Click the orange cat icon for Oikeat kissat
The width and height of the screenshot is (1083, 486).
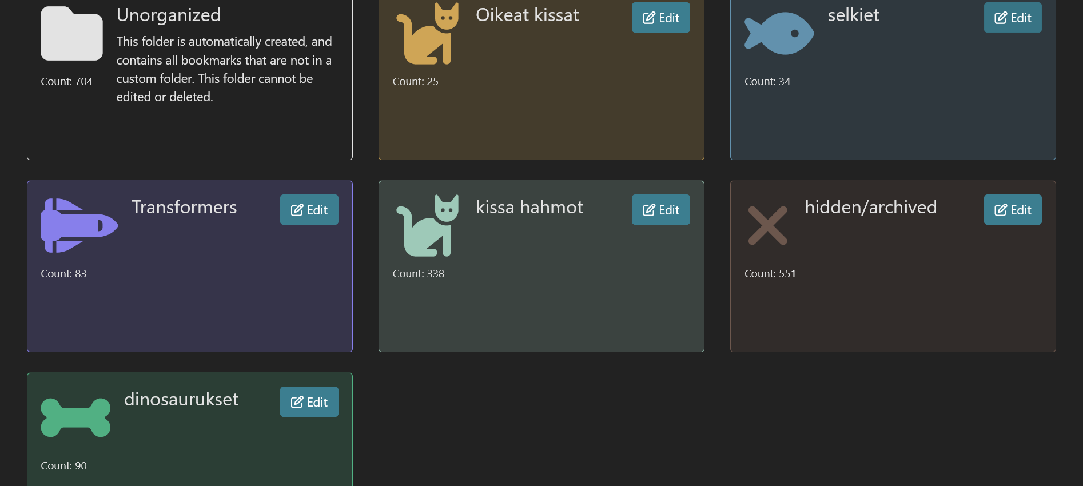tap(428, 34)
